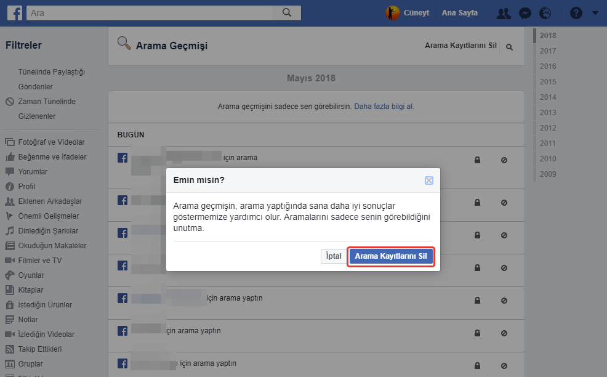Click the Facebook logo icon
The height and width of the screenshot is (377, 607).
coord(15,12)
